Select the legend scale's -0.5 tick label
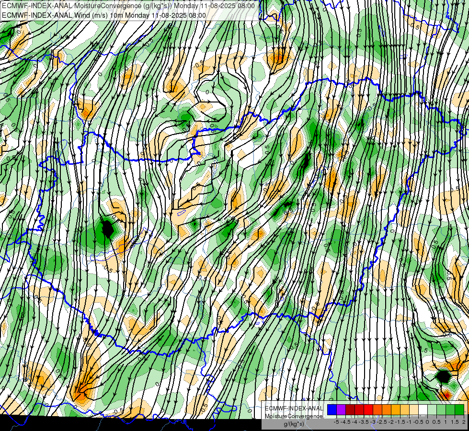Image resolution: width=469 pixels, height=431 pixels. (418, 422)
